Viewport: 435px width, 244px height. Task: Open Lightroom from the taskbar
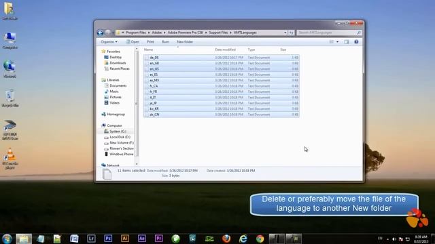coord(91,239)
